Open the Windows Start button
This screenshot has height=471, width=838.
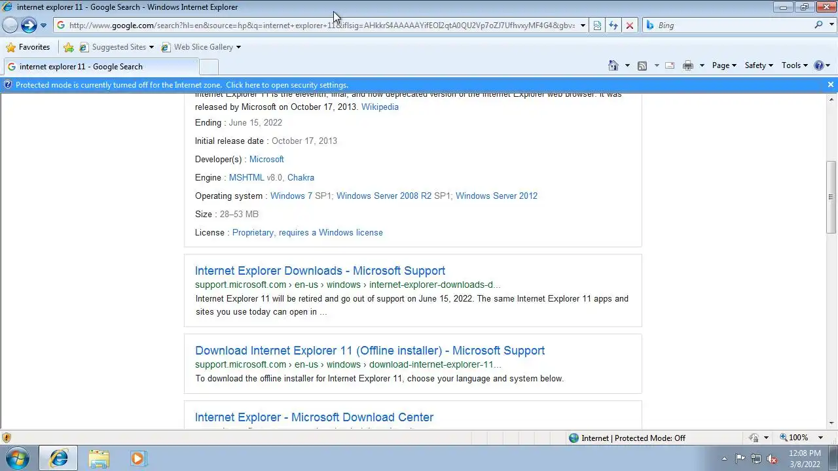coord(18,458)
